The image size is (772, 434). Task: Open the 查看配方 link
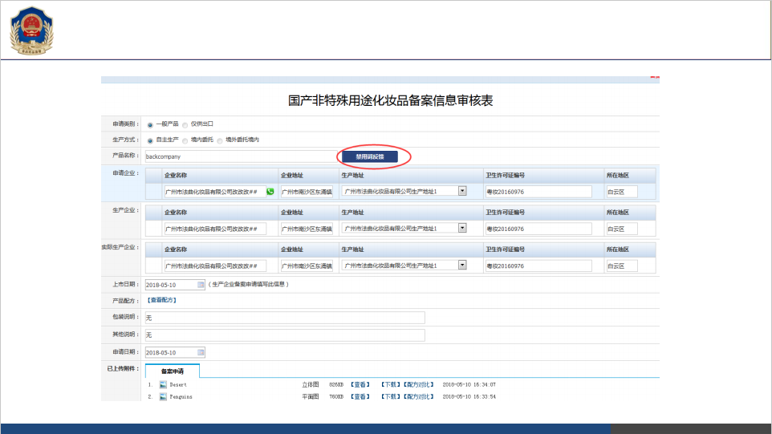click(x=160, y=300)
